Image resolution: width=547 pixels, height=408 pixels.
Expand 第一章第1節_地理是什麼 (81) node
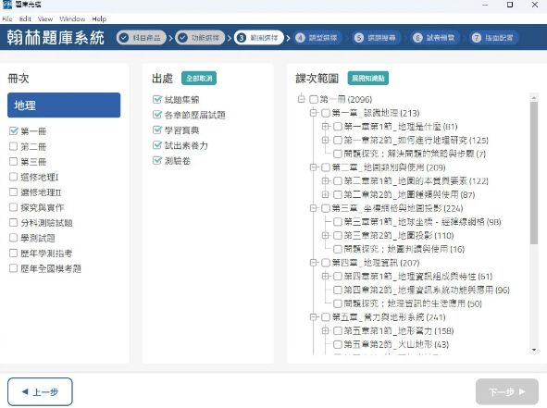click(x=325, y=126)
